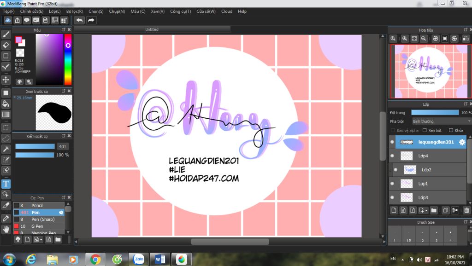472x266 pixels.
Task: Open the Bộ lọc(R) menu
Action: (x=75, y=12)
